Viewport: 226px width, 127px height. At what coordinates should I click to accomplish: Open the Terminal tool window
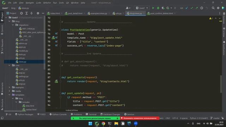coord(91,114)
